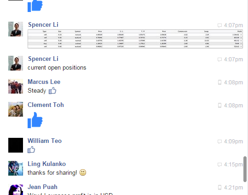Click the chat scrollbar handle
This screenshot has width=248, height=195.
click(245, 169)
